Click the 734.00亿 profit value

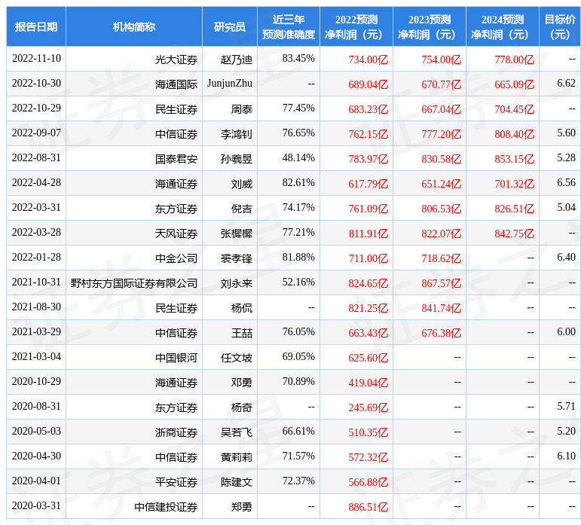click(368, 60)
